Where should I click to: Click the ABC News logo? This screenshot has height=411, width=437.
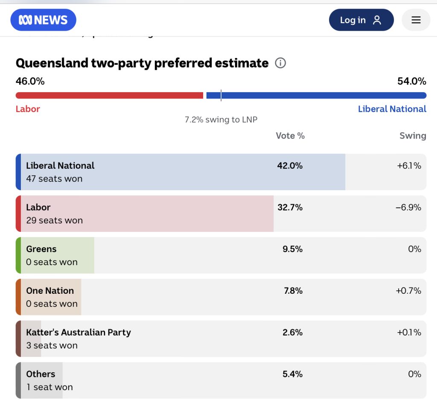(43, 20)
